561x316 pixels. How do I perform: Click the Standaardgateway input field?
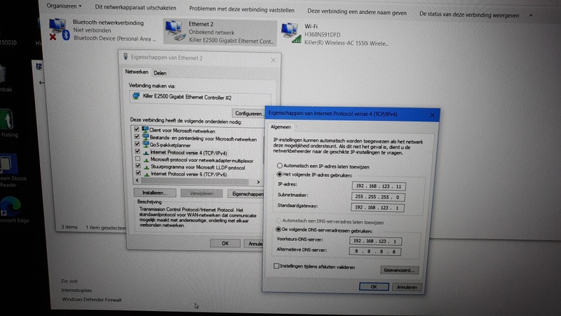tap(377, 207)
